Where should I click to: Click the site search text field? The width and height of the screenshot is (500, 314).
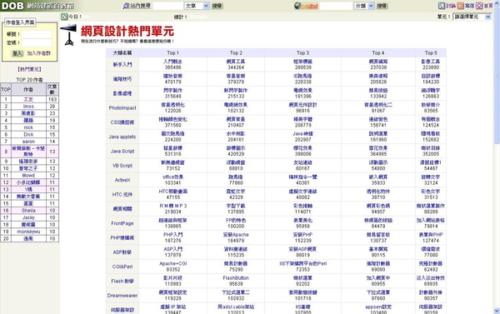[x=168, y=6]
